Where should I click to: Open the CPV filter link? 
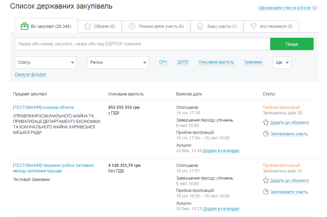point(163,62)
